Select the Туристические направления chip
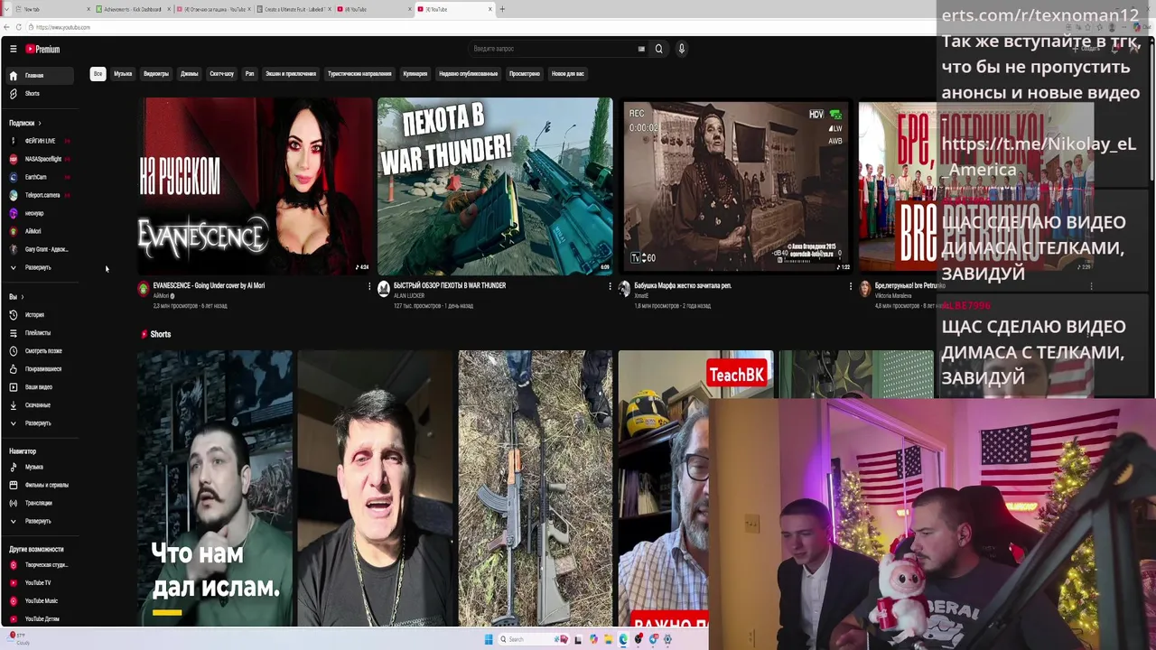The image size is (1156, 650). click(x=359, y=74)
